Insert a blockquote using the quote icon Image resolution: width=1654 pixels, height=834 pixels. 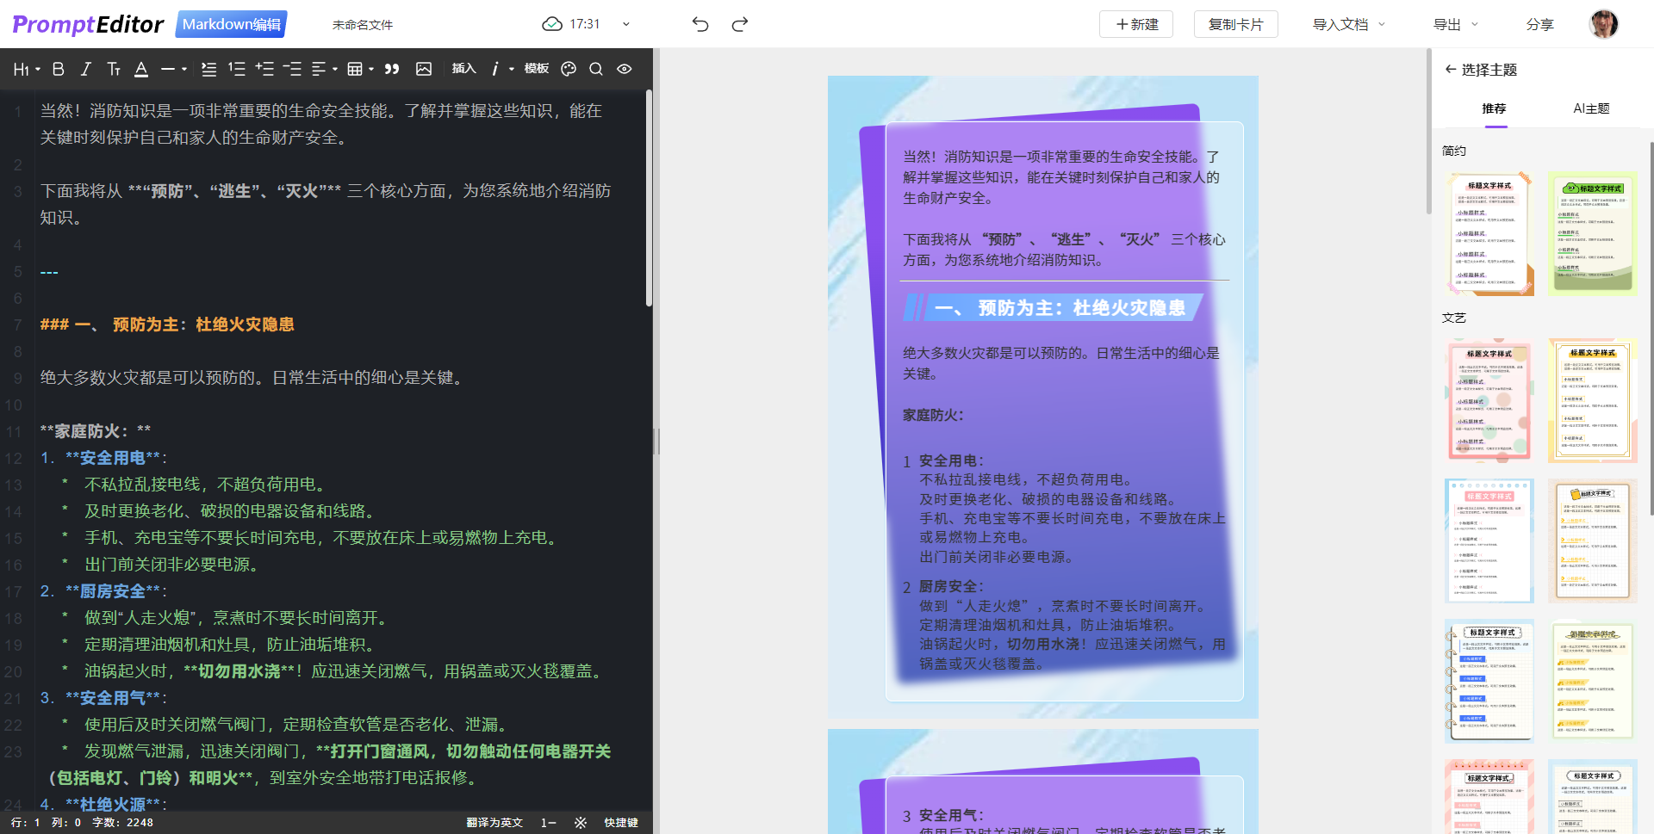point(392,69)
